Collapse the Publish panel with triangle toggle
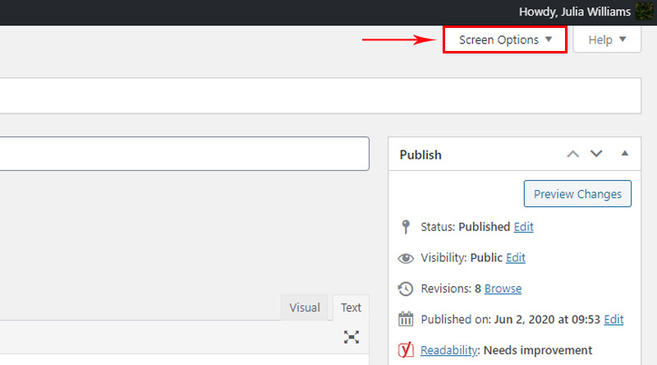This screenshot has height=365, width=657. click(625, 153)
